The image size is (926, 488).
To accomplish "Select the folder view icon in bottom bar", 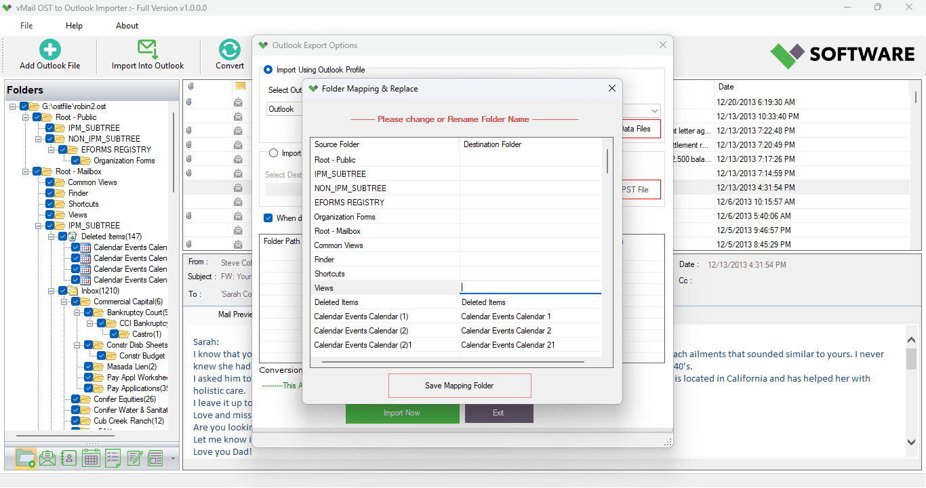I will 26,458.
